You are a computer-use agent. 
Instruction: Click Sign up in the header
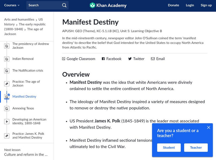tap(206, 5)
